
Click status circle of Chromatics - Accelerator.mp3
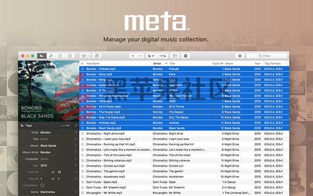tap(82, 177)
